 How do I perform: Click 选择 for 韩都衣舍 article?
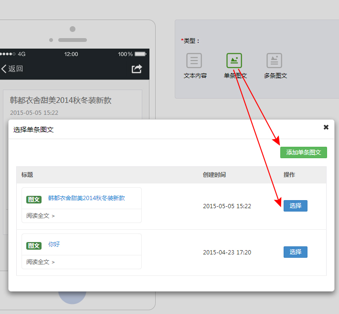pos(295,206)
